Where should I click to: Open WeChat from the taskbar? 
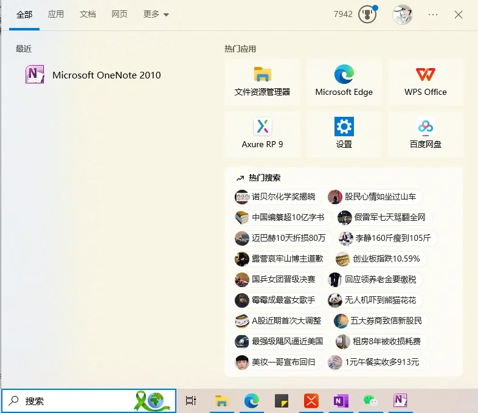371,400
